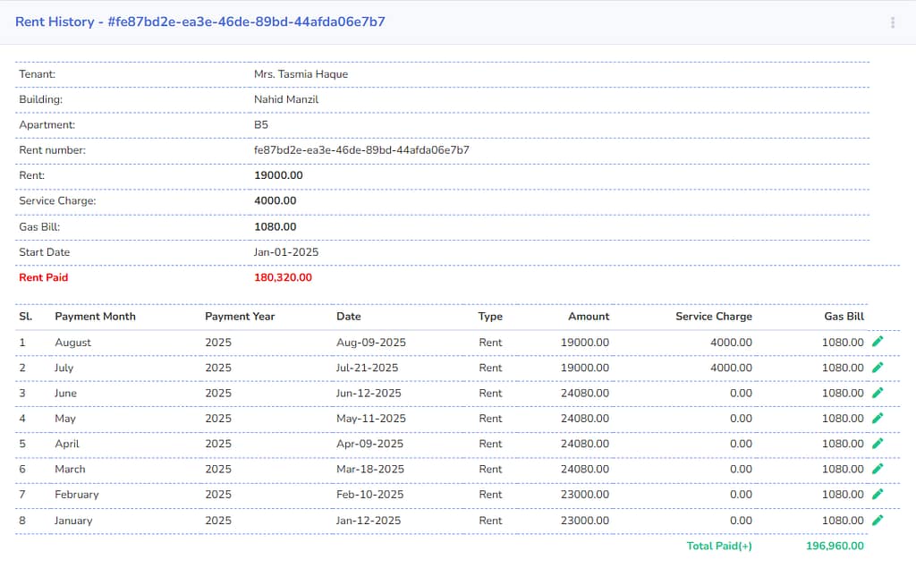Click the Type column header
This screenshot has height=585, width=916.
pos(490,316)
